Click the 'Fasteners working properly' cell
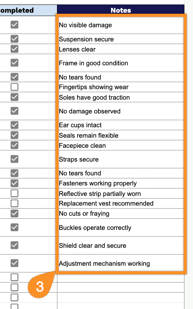 click(121, 183)
